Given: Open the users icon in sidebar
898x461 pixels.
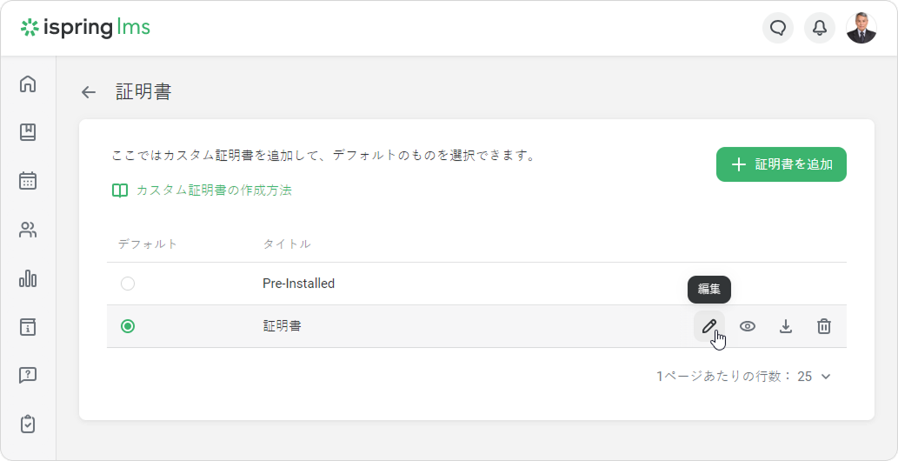Looking at the screenshot, I should (x=28, y=230).
